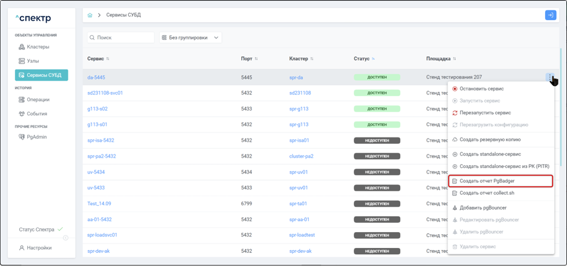Click the sort icon next to Порт
The image size is (567, 266).
(x=256, y=59)
